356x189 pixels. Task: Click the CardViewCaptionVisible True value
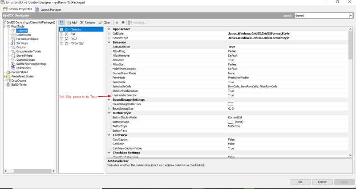tap(231, 148)
